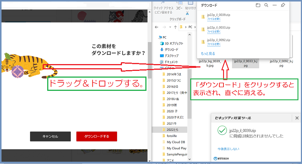The image size is (302, 164).
Task: Click PC in the address bar
Action: click(x=190, y=27)
